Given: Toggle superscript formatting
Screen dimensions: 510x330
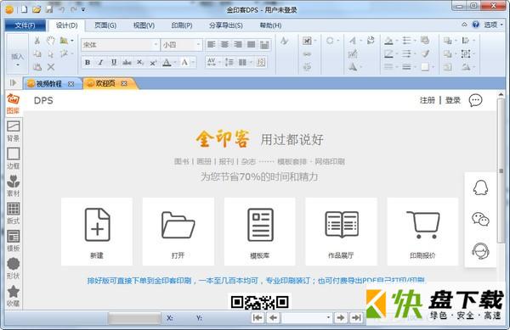Looking at the screenshot, I should coord(153,62).
